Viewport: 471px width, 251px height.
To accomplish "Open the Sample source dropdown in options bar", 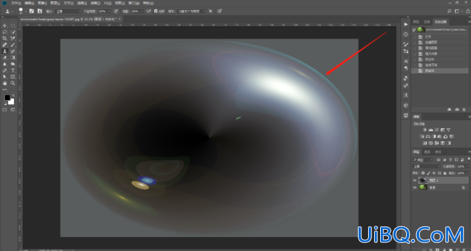I will (191, 11).
